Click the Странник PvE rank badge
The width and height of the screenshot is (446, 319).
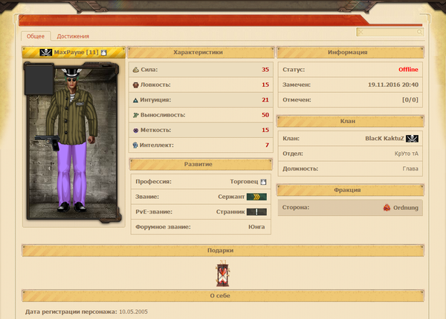tap(256, 212)
